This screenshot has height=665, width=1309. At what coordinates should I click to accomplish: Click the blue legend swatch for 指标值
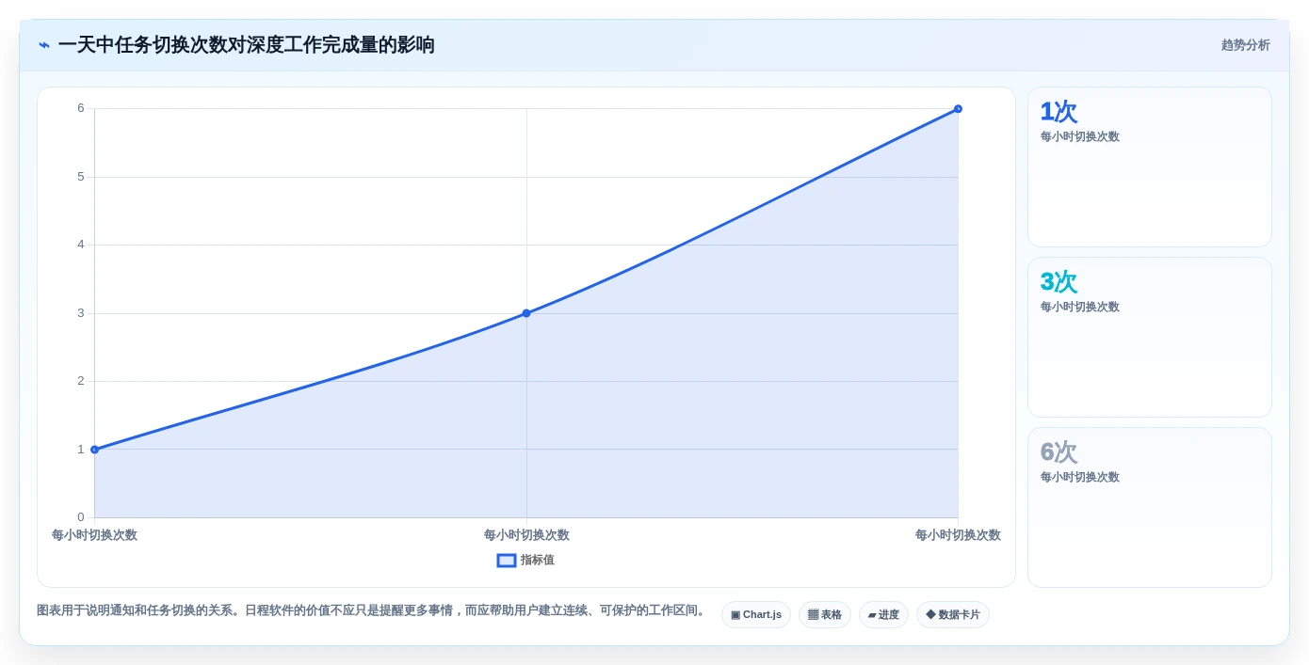507,560
